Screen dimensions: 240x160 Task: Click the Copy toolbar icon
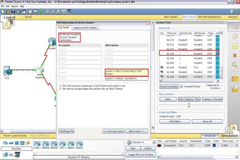click(30, 11)
